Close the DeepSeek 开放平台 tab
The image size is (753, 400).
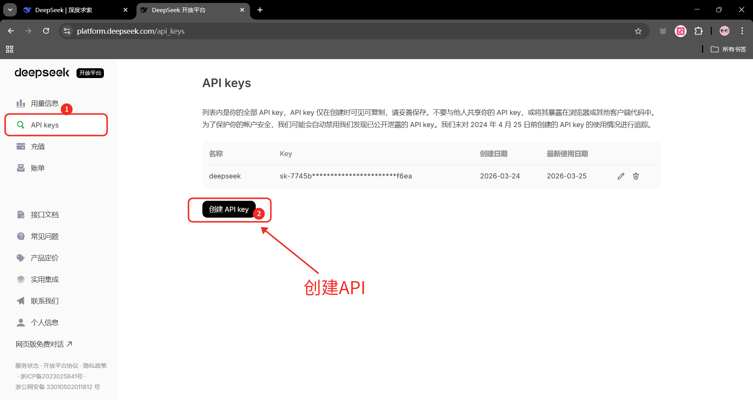click(x=242, y=10)
